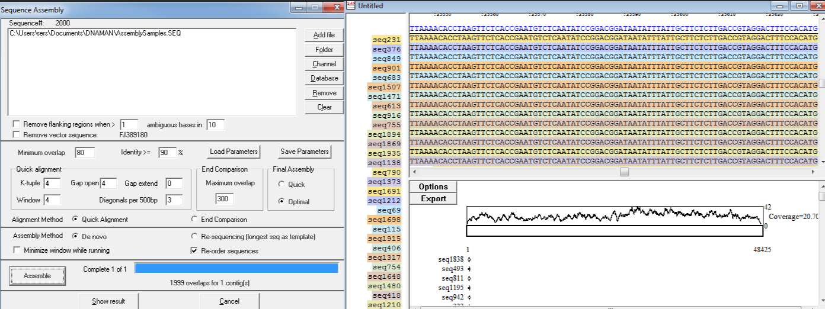
Task: Enable Remove vector sequence checkbox
Action: click(x=17, y=135)
